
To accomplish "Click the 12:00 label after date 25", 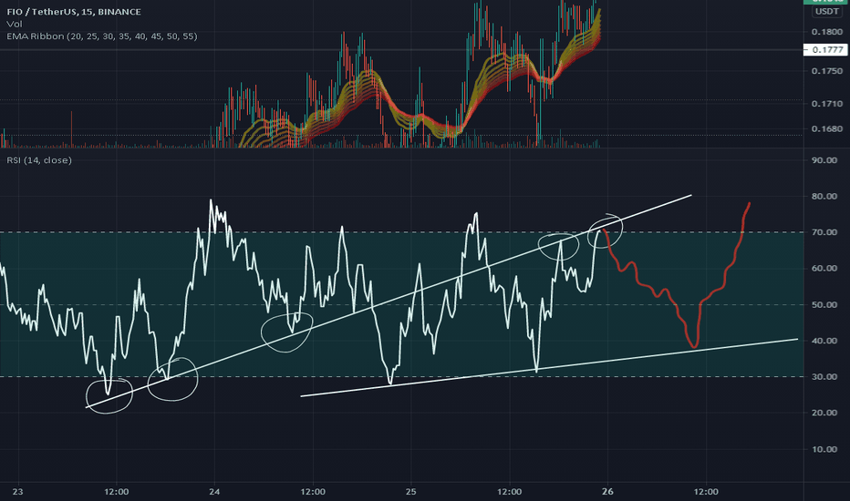I will (510, 492).
